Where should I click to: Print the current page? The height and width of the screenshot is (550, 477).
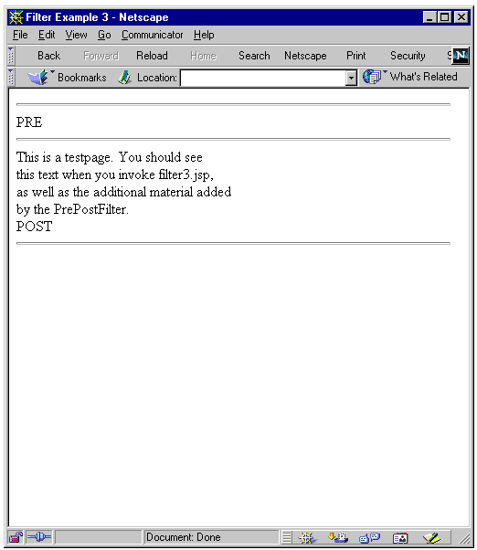tap(356, 56)
